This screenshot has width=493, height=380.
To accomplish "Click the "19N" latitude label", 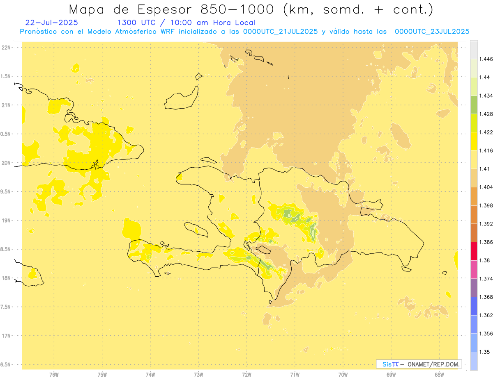I will [x=7, y=221].
